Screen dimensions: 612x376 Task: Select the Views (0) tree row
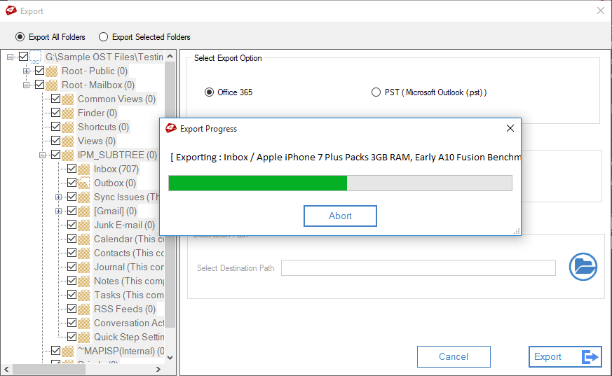pos(97,141)
